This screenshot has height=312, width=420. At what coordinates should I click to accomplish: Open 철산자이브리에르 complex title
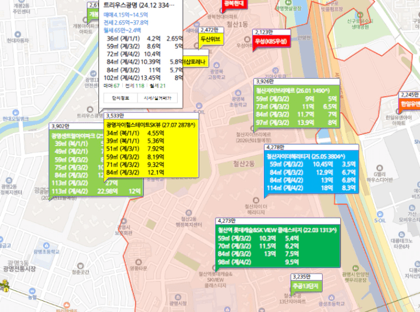click(297, 90)
